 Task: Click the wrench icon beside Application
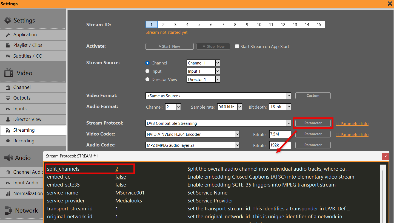[8, 35]
